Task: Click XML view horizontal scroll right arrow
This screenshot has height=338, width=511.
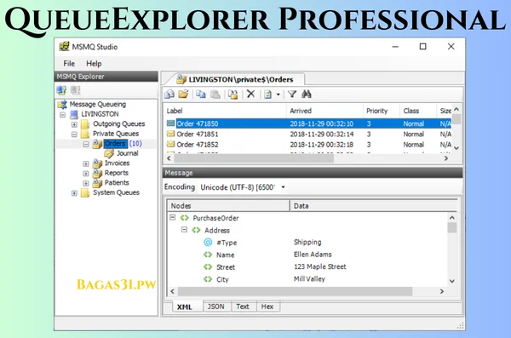Action: (x=441, y=291)
